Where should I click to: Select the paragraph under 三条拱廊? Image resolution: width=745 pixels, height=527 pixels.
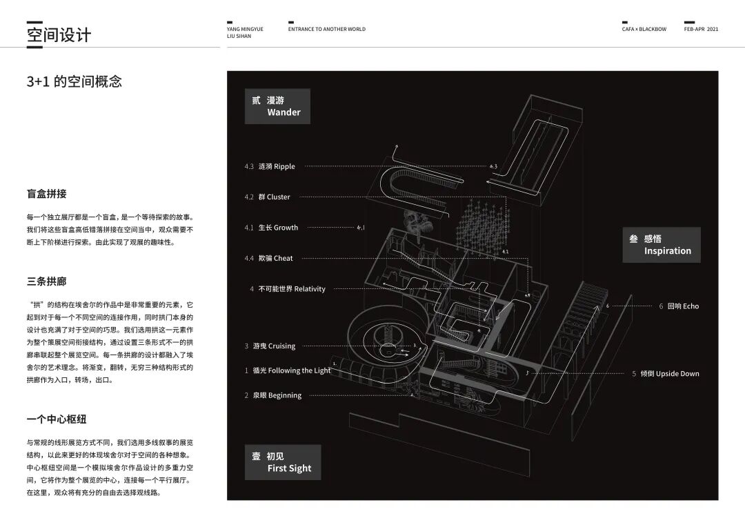click(110, 342)
